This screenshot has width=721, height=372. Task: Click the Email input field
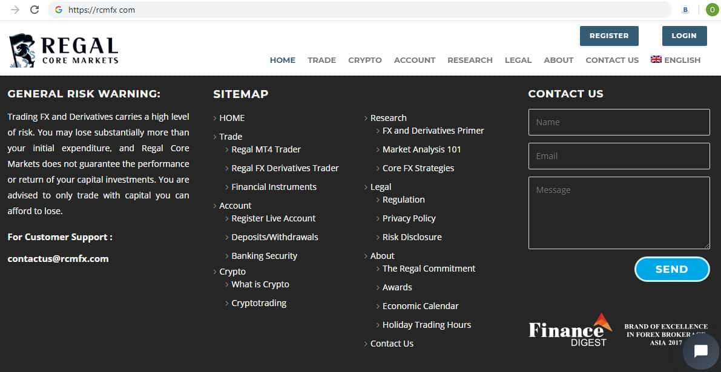619,156
